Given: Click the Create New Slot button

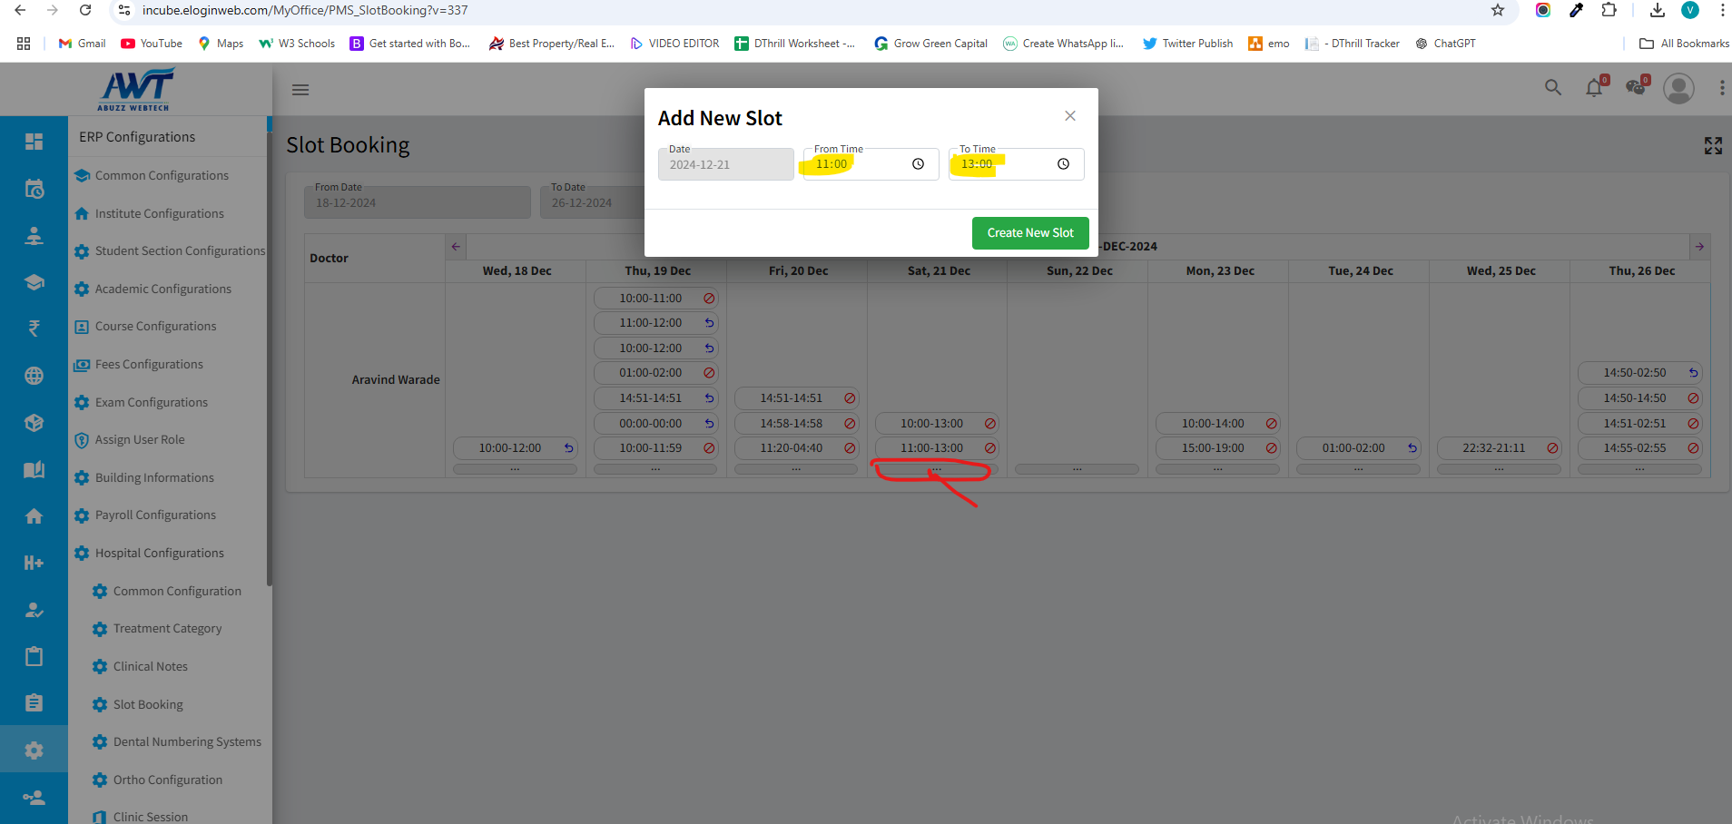Looking at the screenshot, I should coord(1029,233).
